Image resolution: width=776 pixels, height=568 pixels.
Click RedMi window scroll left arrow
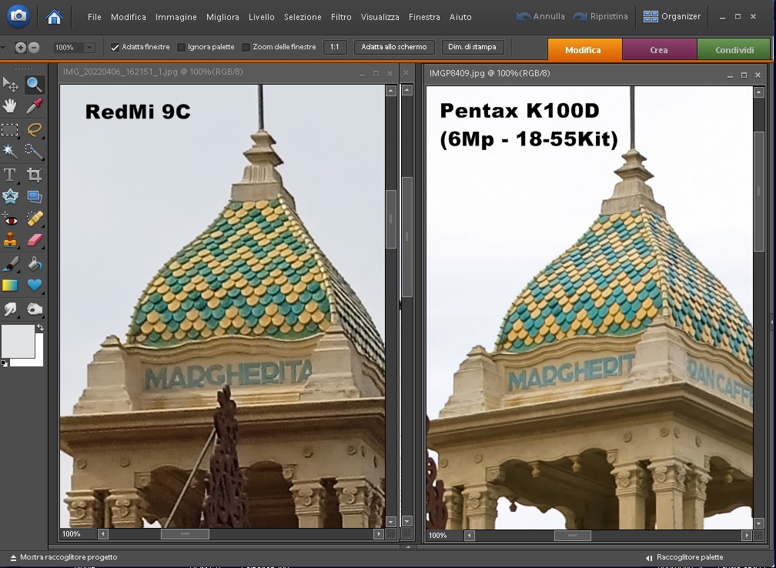point(103,534)
